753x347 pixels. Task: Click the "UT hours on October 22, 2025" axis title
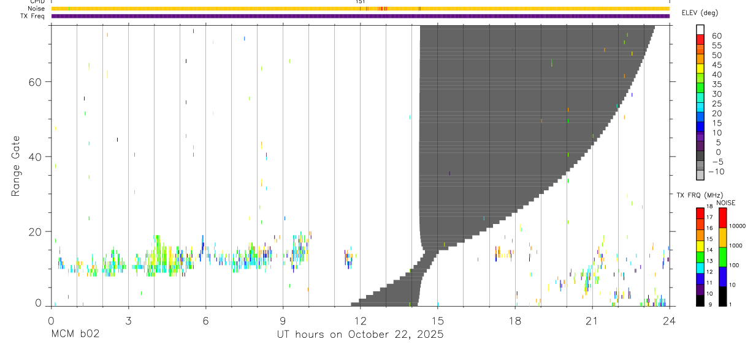coord(359,335)
